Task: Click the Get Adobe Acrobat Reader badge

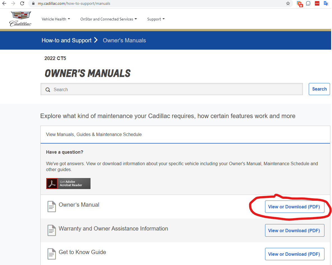Action: 68,183
